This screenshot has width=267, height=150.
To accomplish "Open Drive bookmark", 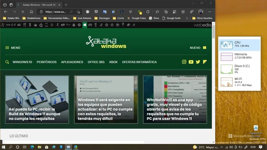I will pos(154,18).
